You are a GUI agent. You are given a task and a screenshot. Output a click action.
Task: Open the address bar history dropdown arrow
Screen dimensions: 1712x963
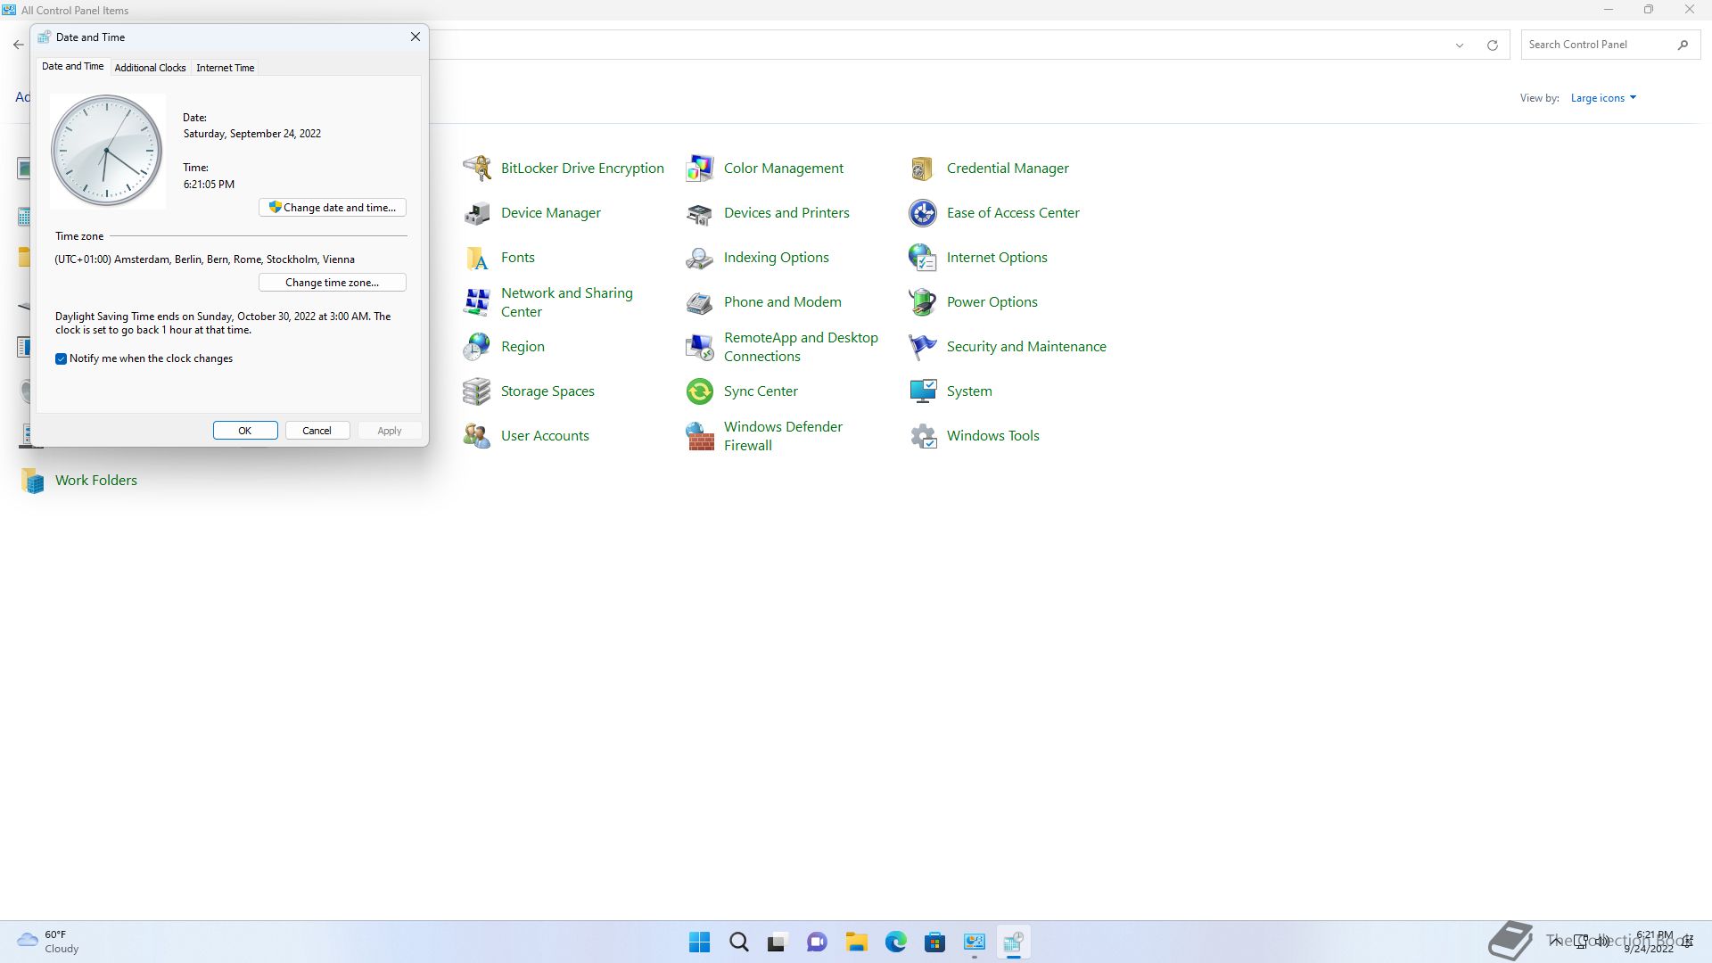1460,45
